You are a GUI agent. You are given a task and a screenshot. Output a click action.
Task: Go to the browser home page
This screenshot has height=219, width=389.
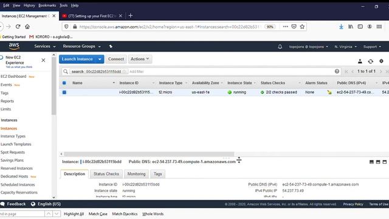tap(27, 26)
